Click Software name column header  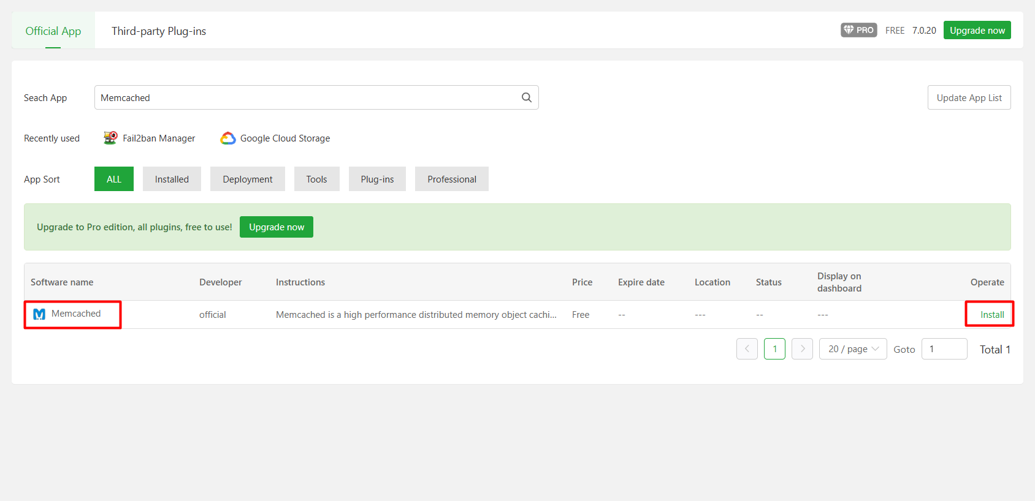tap(62, 282)
